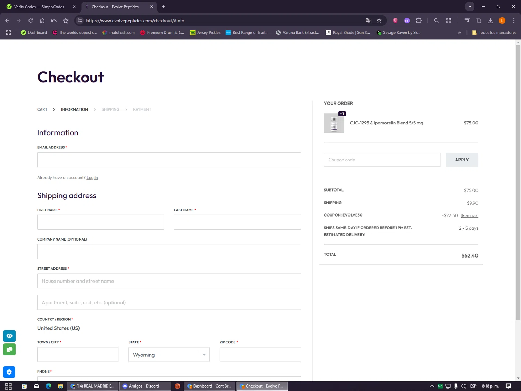Click the Coupon code field

pos(382,160)
